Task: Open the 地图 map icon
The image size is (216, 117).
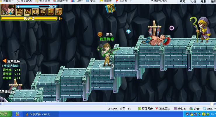Action: pos(51,12)
